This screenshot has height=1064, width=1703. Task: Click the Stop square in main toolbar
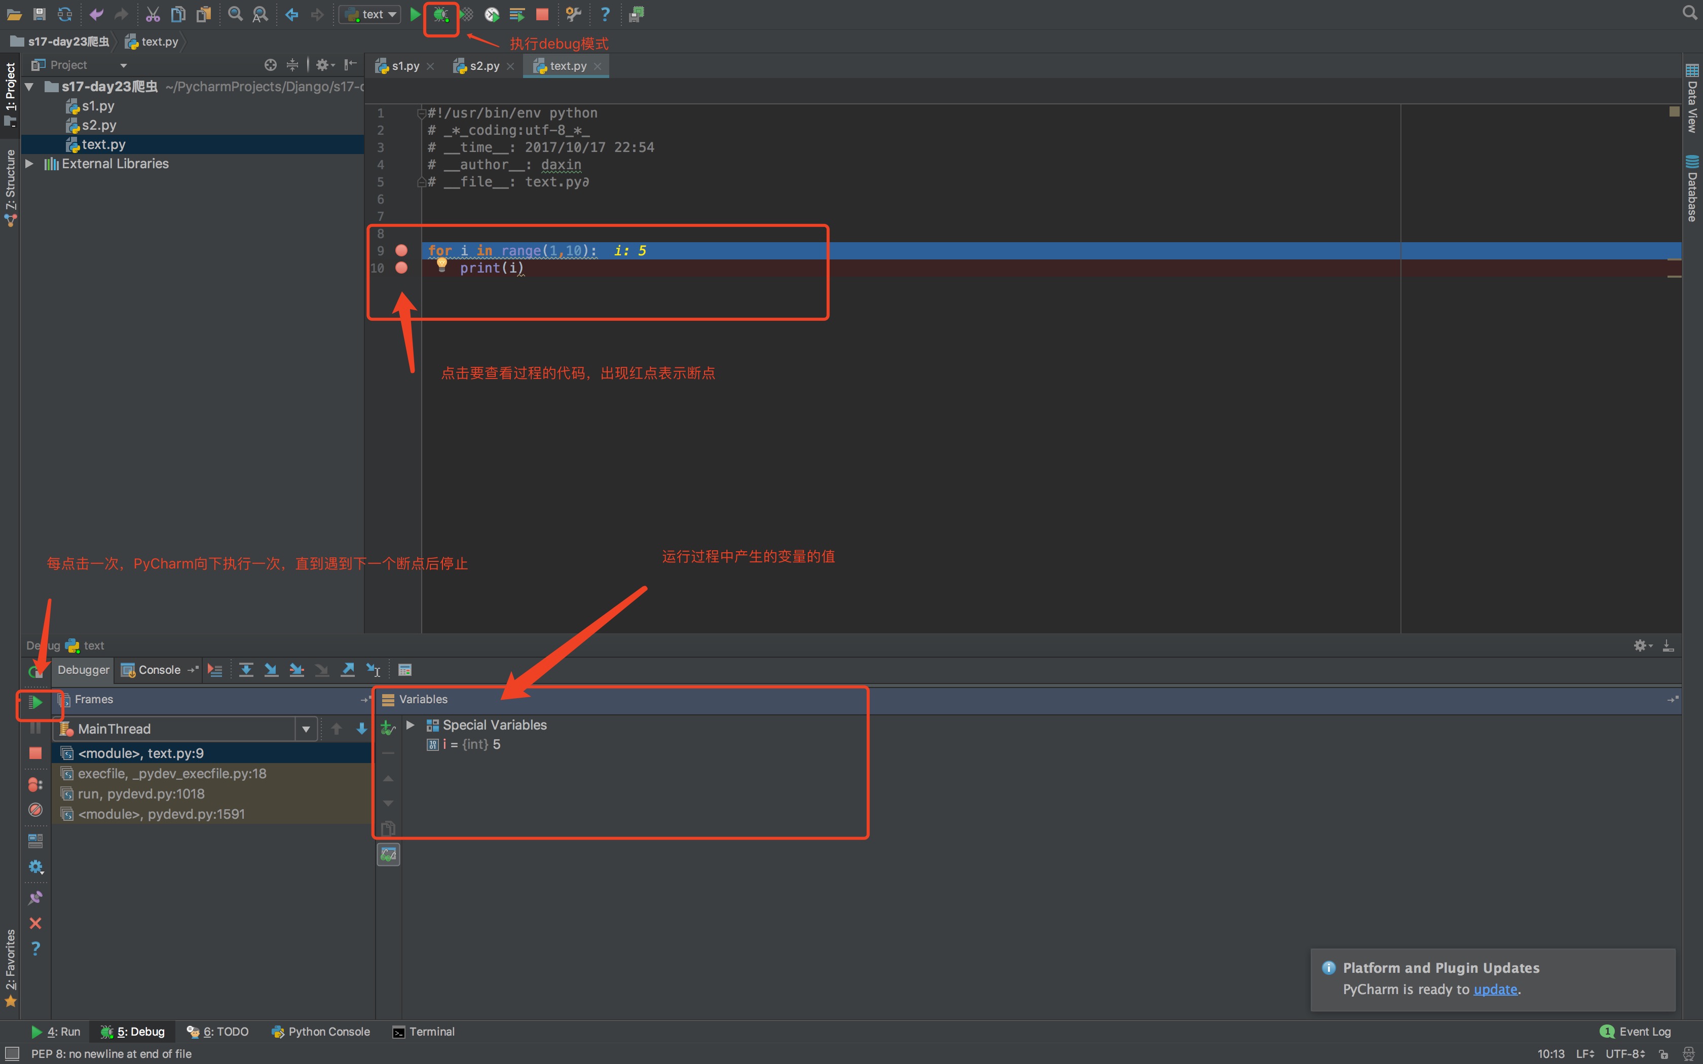(542, 14)
